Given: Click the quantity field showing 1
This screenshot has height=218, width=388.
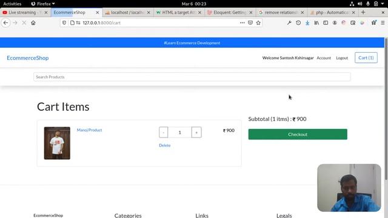Looking at the screenshot, I should (x=179, y=132).
